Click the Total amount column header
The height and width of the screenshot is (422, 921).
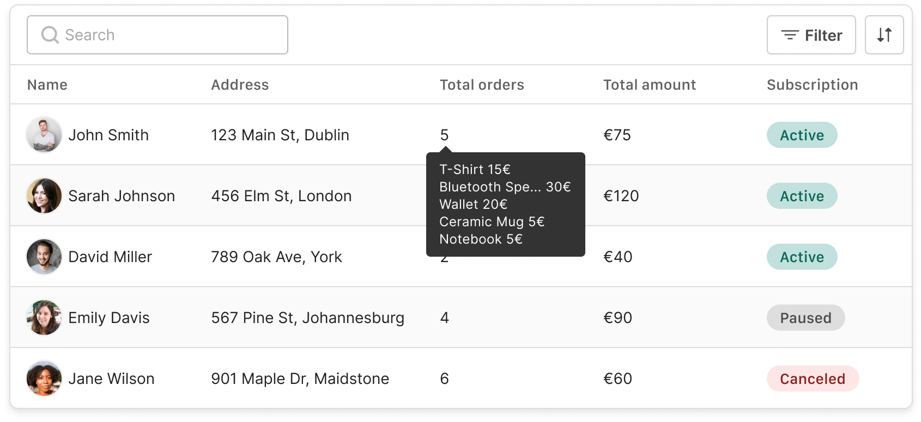(x=649, y=85)
